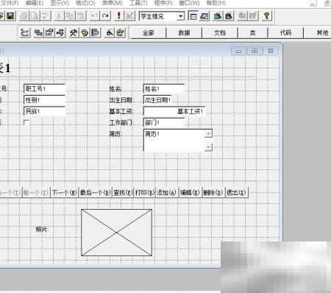Click the Set Tab Order icon
The image size is (331, 293).
[25, 32]
